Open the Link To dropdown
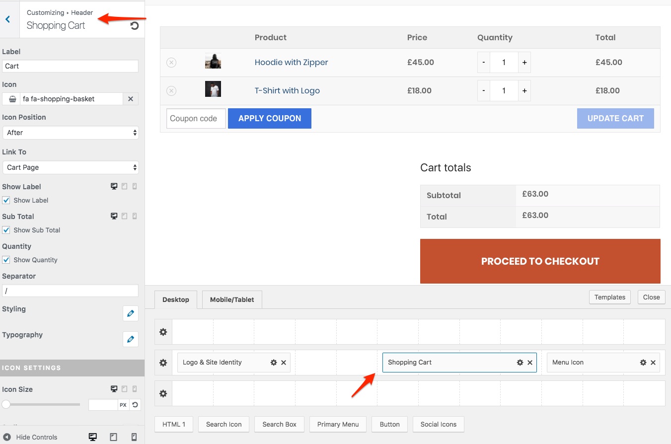This screenshot has width=671, height=444. click(71, 167)
